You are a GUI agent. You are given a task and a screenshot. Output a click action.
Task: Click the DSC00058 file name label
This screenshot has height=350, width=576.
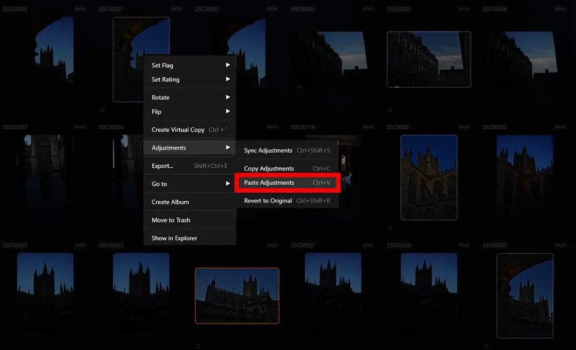point(111,127)
